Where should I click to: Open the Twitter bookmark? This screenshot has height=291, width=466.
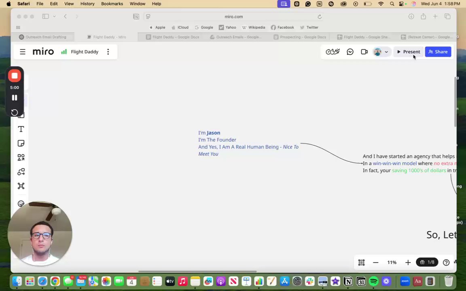309,27
